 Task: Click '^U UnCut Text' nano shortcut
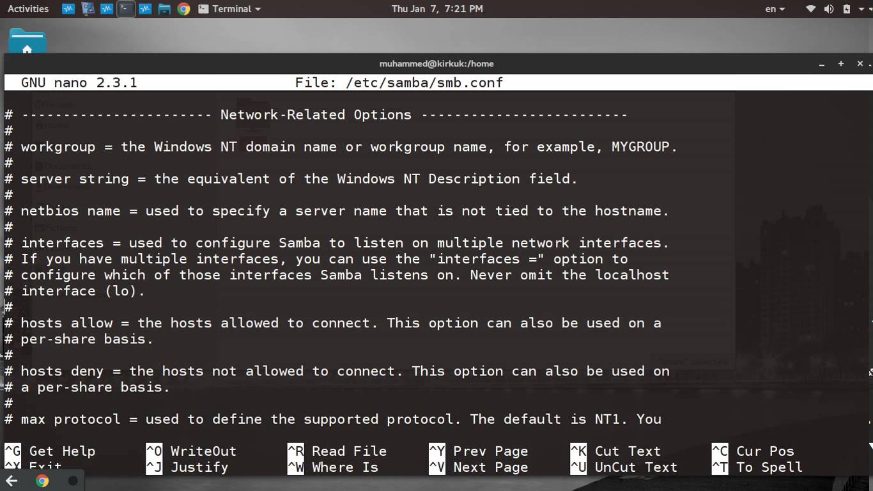tap(624, 467)
